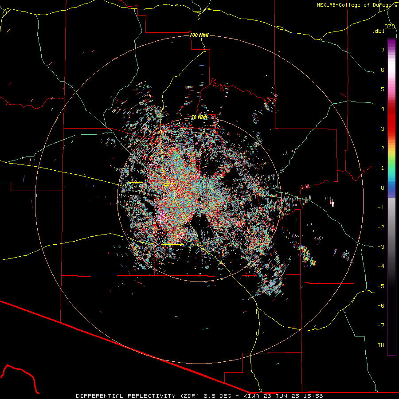Click the radar site dot at the center

[199, 199]
